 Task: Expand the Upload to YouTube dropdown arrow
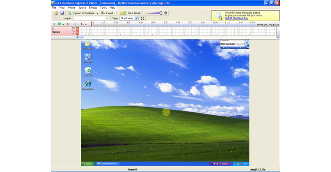98,13
